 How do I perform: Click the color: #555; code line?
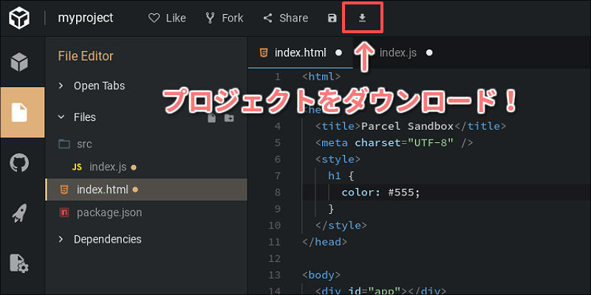[x=380, y=192]
